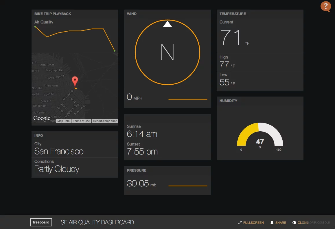The width and height of the screenshot is (335, 229).
Task: Click the fullscreen arrows icon
Action: point(240,223)
